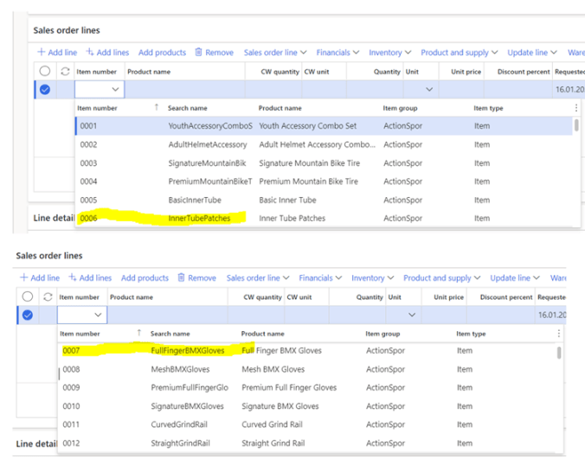Viewport: 585px width, 465px height.
Task: Click the Add line plus icon above item 0001 list
Action: pyautogui.click(x=41, y=53)
